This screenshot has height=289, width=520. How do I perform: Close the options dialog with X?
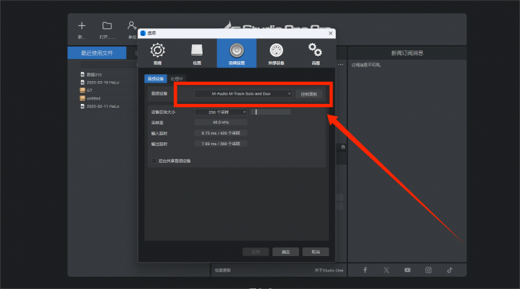coord(330,33)
